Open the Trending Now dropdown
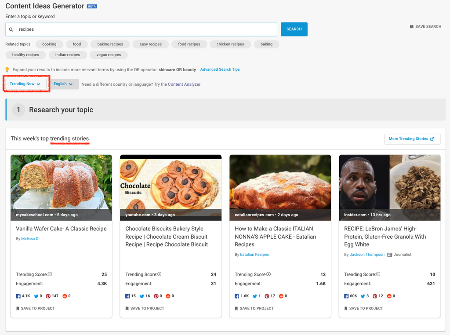Screen dimensions: 450x335 click(x=25, y=84)
